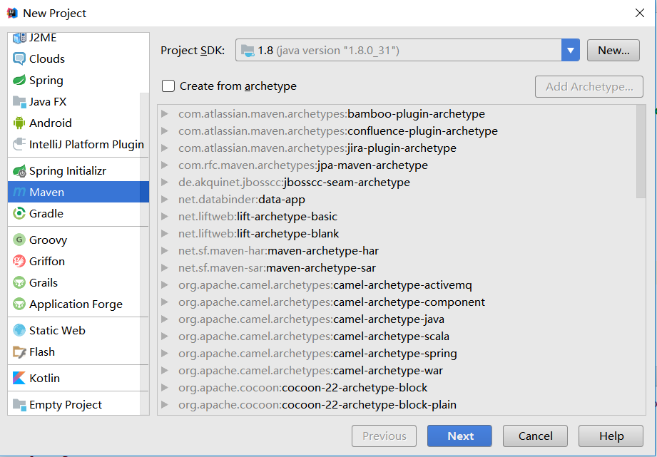Click the Empty Project folder icon
Viewport: 657px width, 457px height.
pyautogui.click(x=19, y=405)
